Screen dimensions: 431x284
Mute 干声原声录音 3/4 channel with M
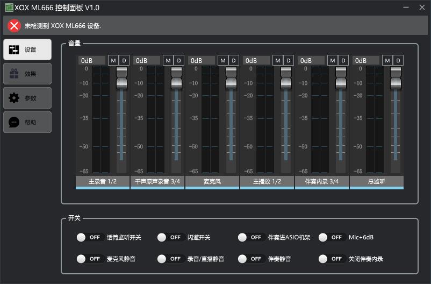[168, 61]
